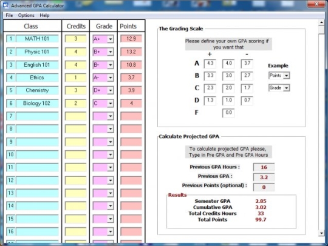The height and width of the screenshot is (246, 328).
Task: Click the Total Credits Hours value 33
Action: (x=261, y=213)
